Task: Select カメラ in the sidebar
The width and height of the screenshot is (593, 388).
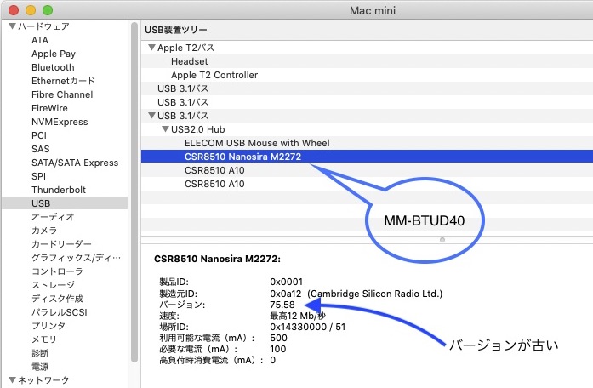Action: [44, 231]
